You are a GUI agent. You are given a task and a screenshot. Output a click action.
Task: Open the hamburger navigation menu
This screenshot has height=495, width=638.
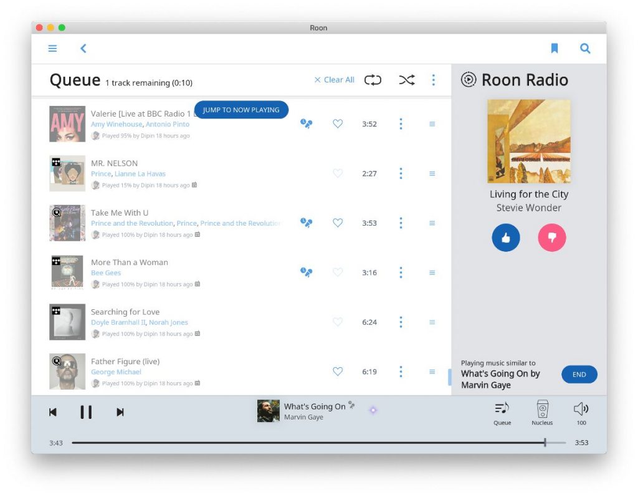[53, 49]
